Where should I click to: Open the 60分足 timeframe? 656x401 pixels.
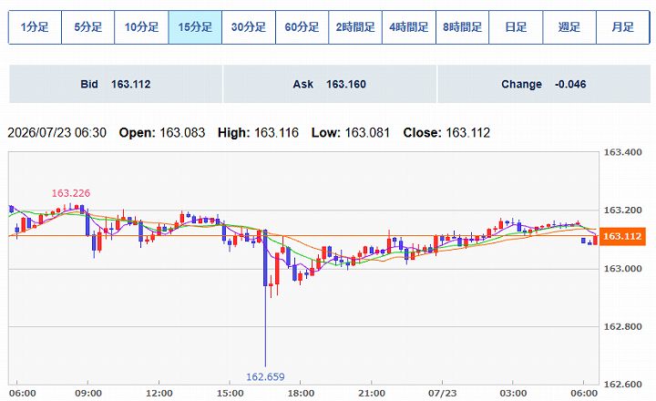coord(302,27)
